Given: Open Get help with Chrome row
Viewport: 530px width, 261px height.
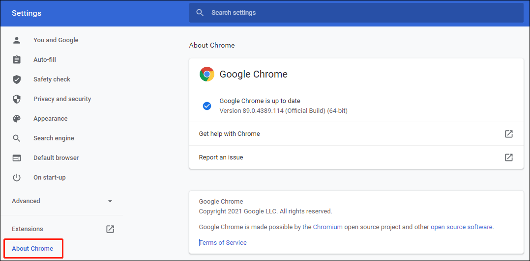Looking at the screenshot, I should pyautogui.click(x=356, y=134).
